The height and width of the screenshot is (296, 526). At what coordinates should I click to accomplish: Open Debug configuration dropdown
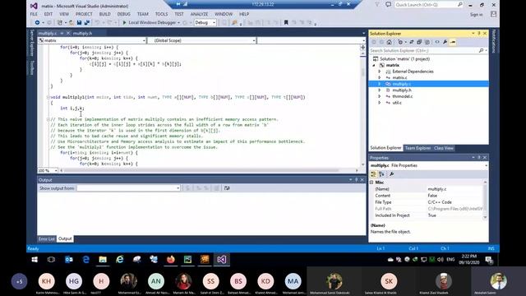tap(205, 22)
